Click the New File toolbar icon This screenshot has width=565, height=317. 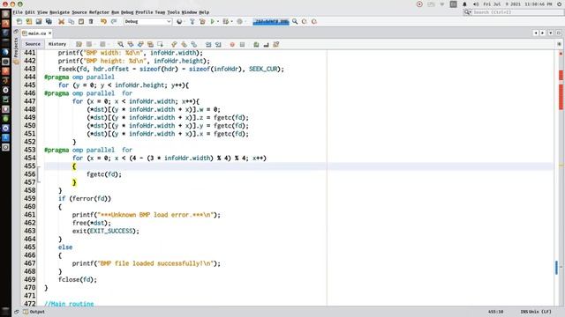point(19,21)
